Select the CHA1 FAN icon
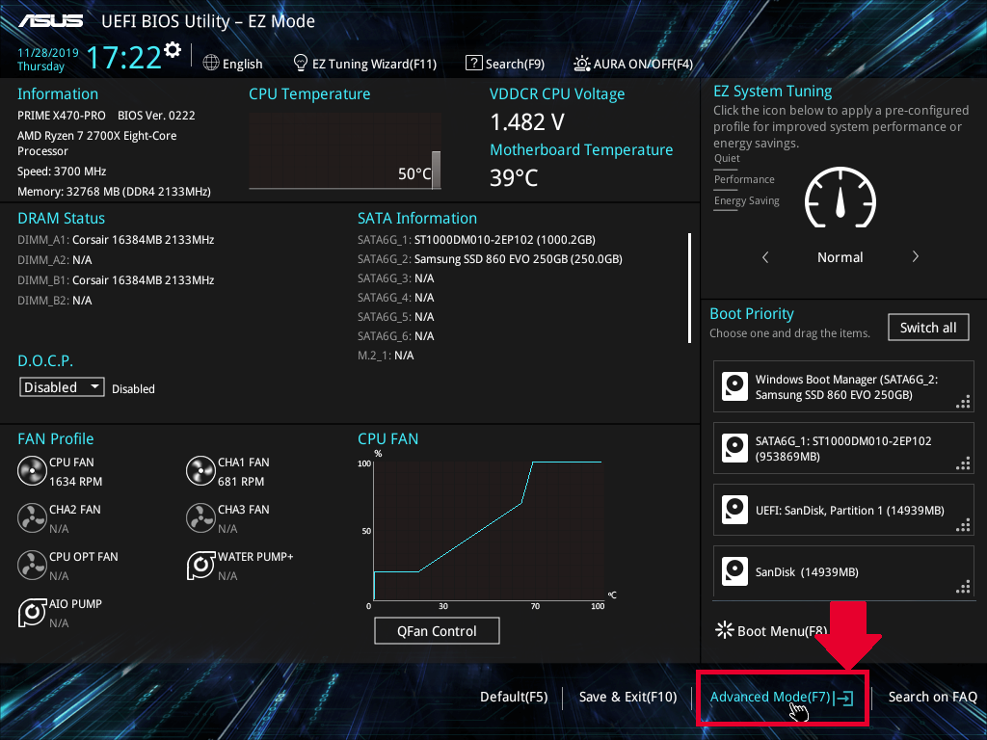987x740 pixels. pos(200,471)
